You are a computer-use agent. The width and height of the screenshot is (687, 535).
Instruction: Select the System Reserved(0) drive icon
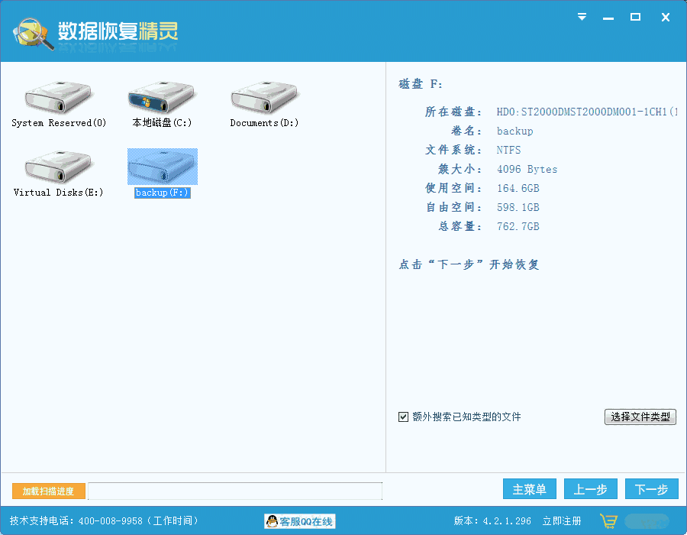[x=58, y=96]
